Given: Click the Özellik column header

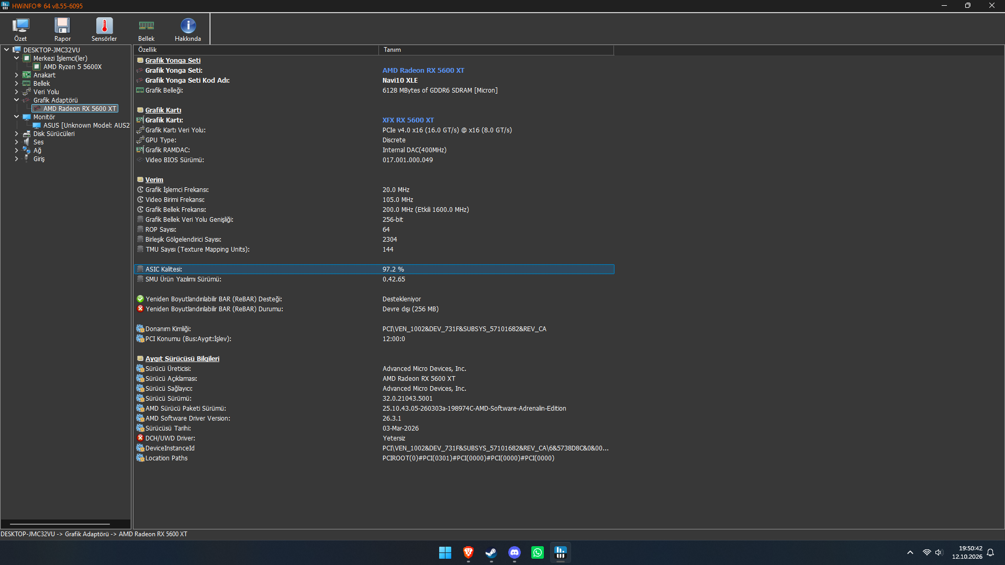Looking at the screenshot, I should 256,50.
